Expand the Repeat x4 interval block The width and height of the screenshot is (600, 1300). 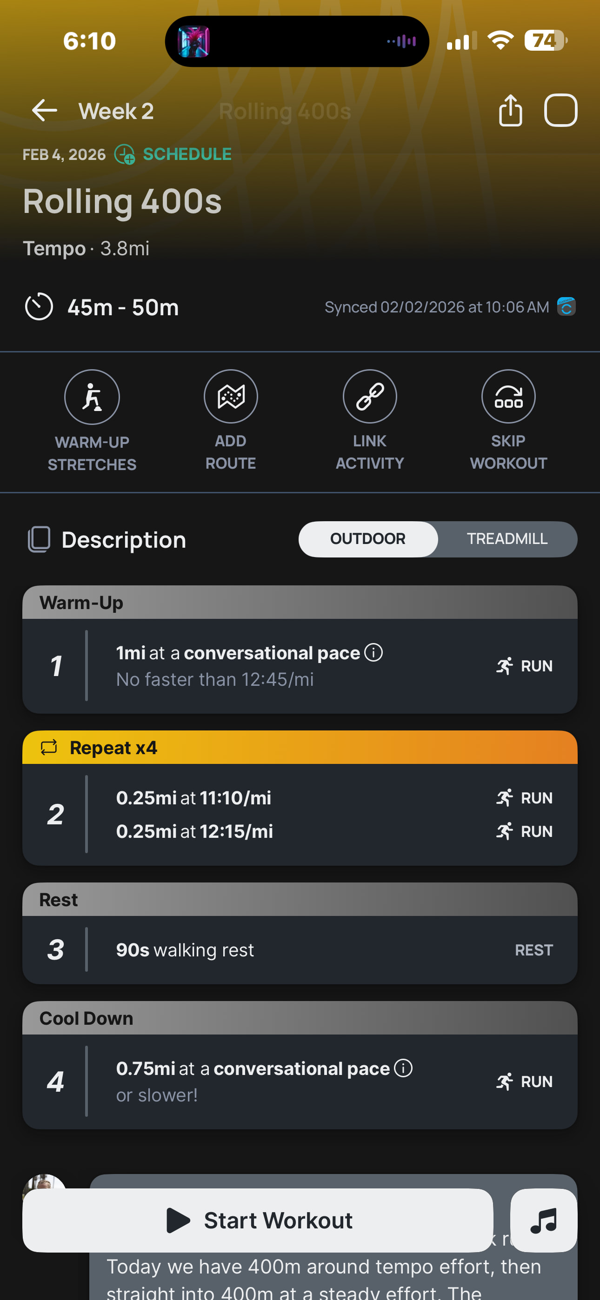(300, 747)
